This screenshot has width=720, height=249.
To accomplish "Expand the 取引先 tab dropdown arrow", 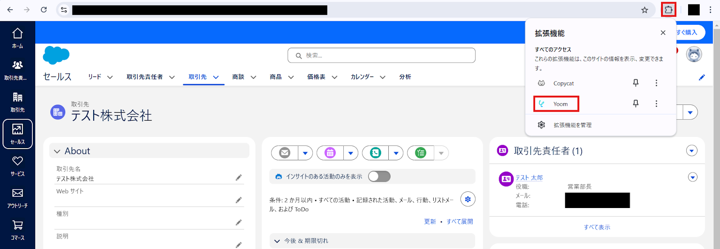I will [216, 77].
